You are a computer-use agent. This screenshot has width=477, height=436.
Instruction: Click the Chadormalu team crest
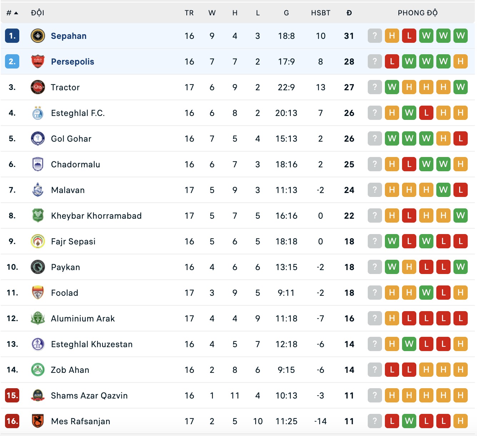[x=38, y=164]
